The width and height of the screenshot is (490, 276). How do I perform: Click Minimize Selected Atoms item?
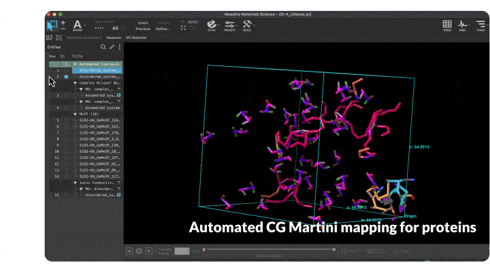click(84, 37)
